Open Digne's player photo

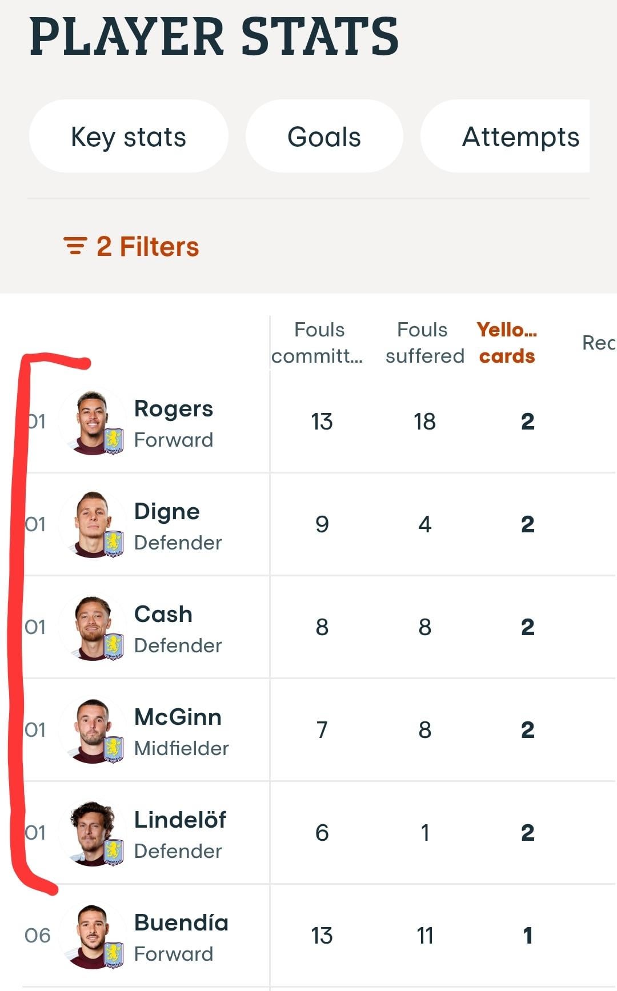[x=91, y=524]
